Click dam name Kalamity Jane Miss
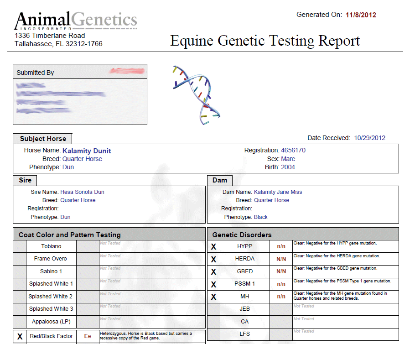This screenshot has height=344, width=415. point(278,192)
